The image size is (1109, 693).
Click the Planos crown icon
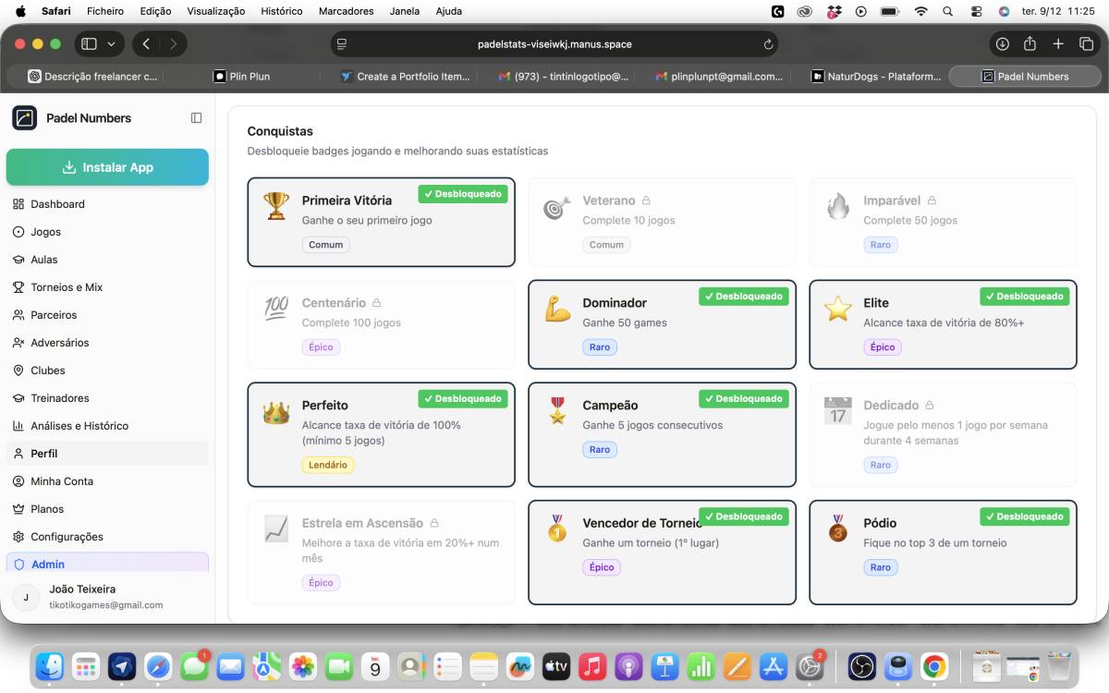pos(18,509)
